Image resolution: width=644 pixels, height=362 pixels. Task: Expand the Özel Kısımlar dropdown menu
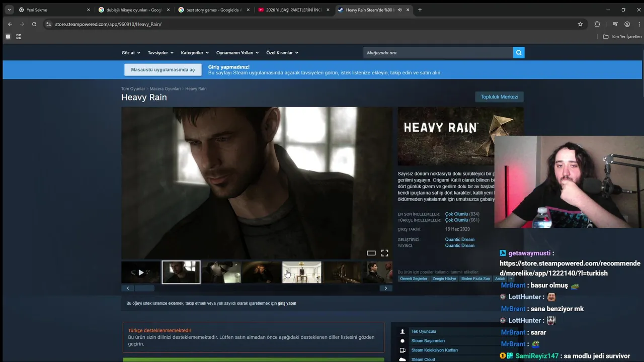click(x=282, y=53)
